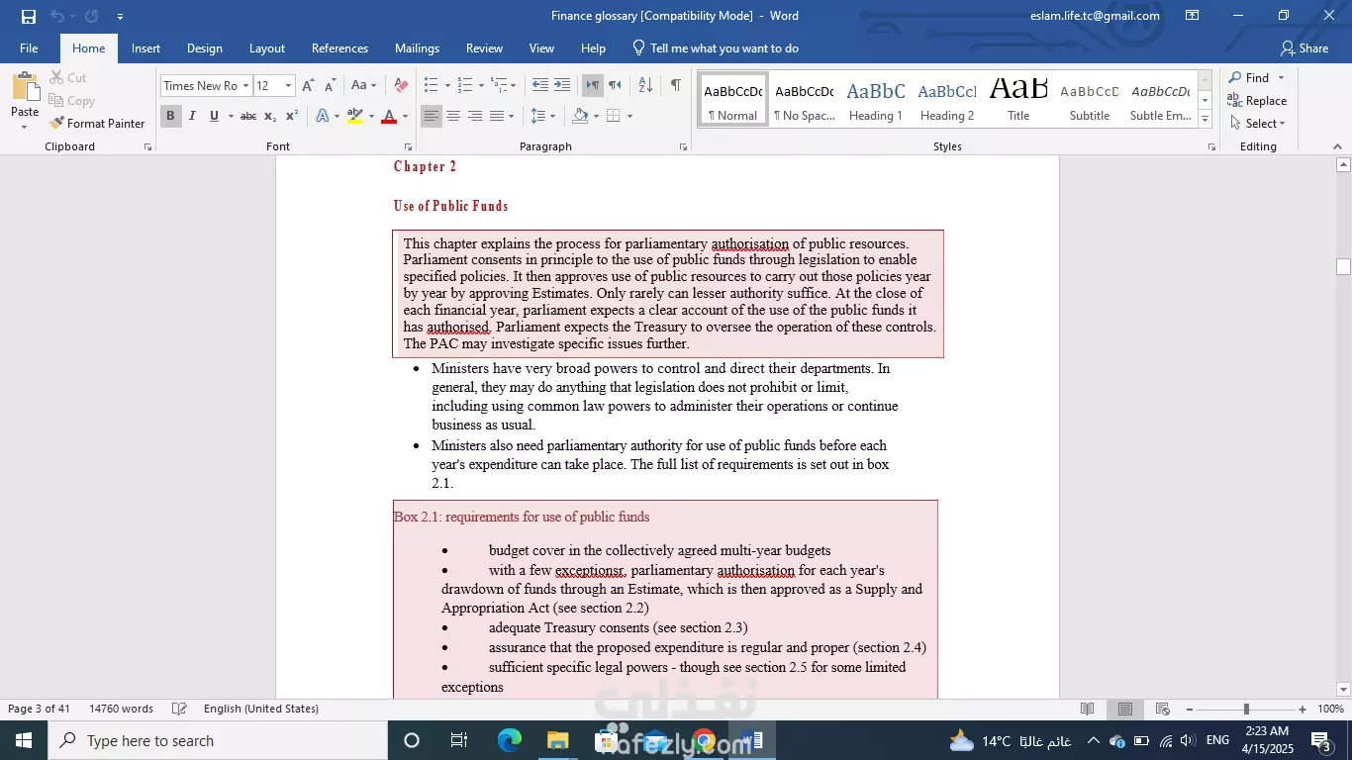Open the font name combo box
Viewport: 1352px width, 760px height.
(206, 86)
